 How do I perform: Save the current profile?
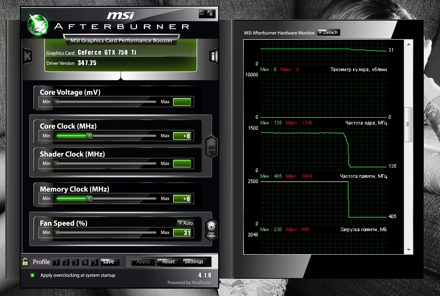(x=110, y=262)
